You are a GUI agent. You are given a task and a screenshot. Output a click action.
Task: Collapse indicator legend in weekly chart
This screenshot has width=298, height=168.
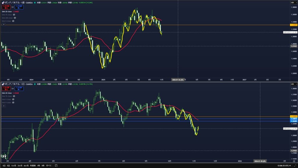click(4, 25)
